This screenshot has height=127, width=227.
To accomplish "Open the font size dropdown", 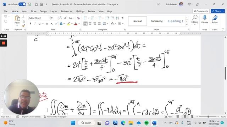I will click(x=57, y=18).
